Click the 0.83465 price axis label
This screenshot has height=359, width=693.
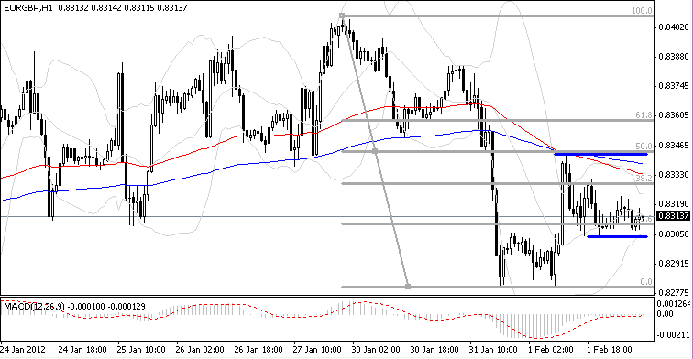(673, 146)
